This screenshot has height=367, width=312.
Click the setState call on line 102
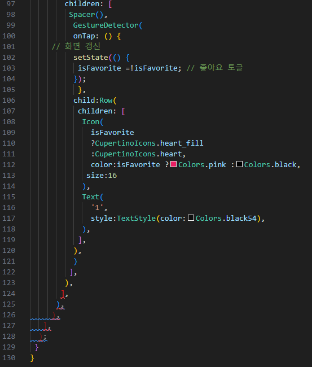(91, 58)
